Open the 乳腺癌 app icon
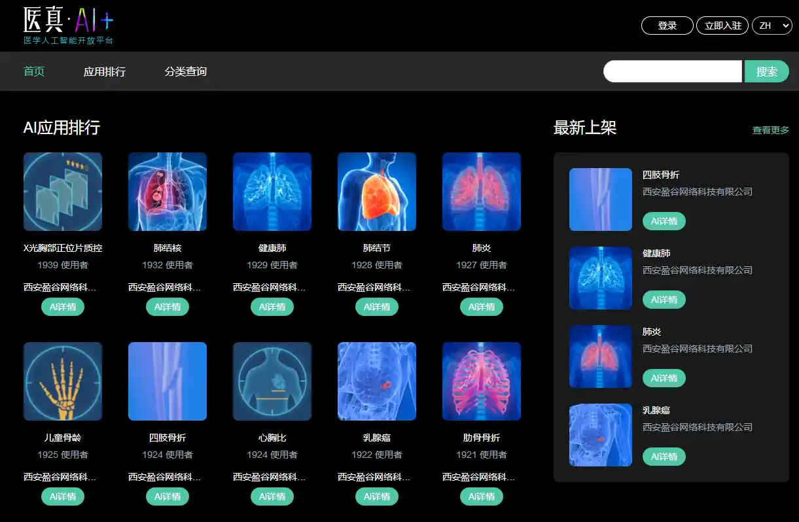799x522 pixels. pos(376,381)
